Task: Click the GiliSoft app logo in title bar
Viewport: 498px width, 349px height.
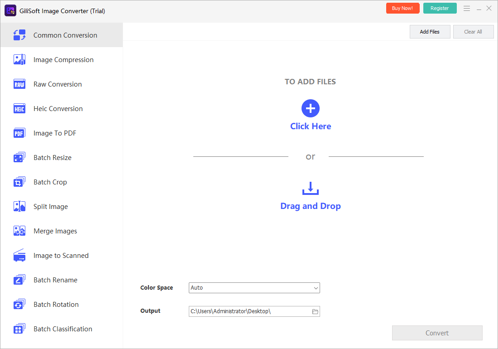Action: [x=10, y=11]
